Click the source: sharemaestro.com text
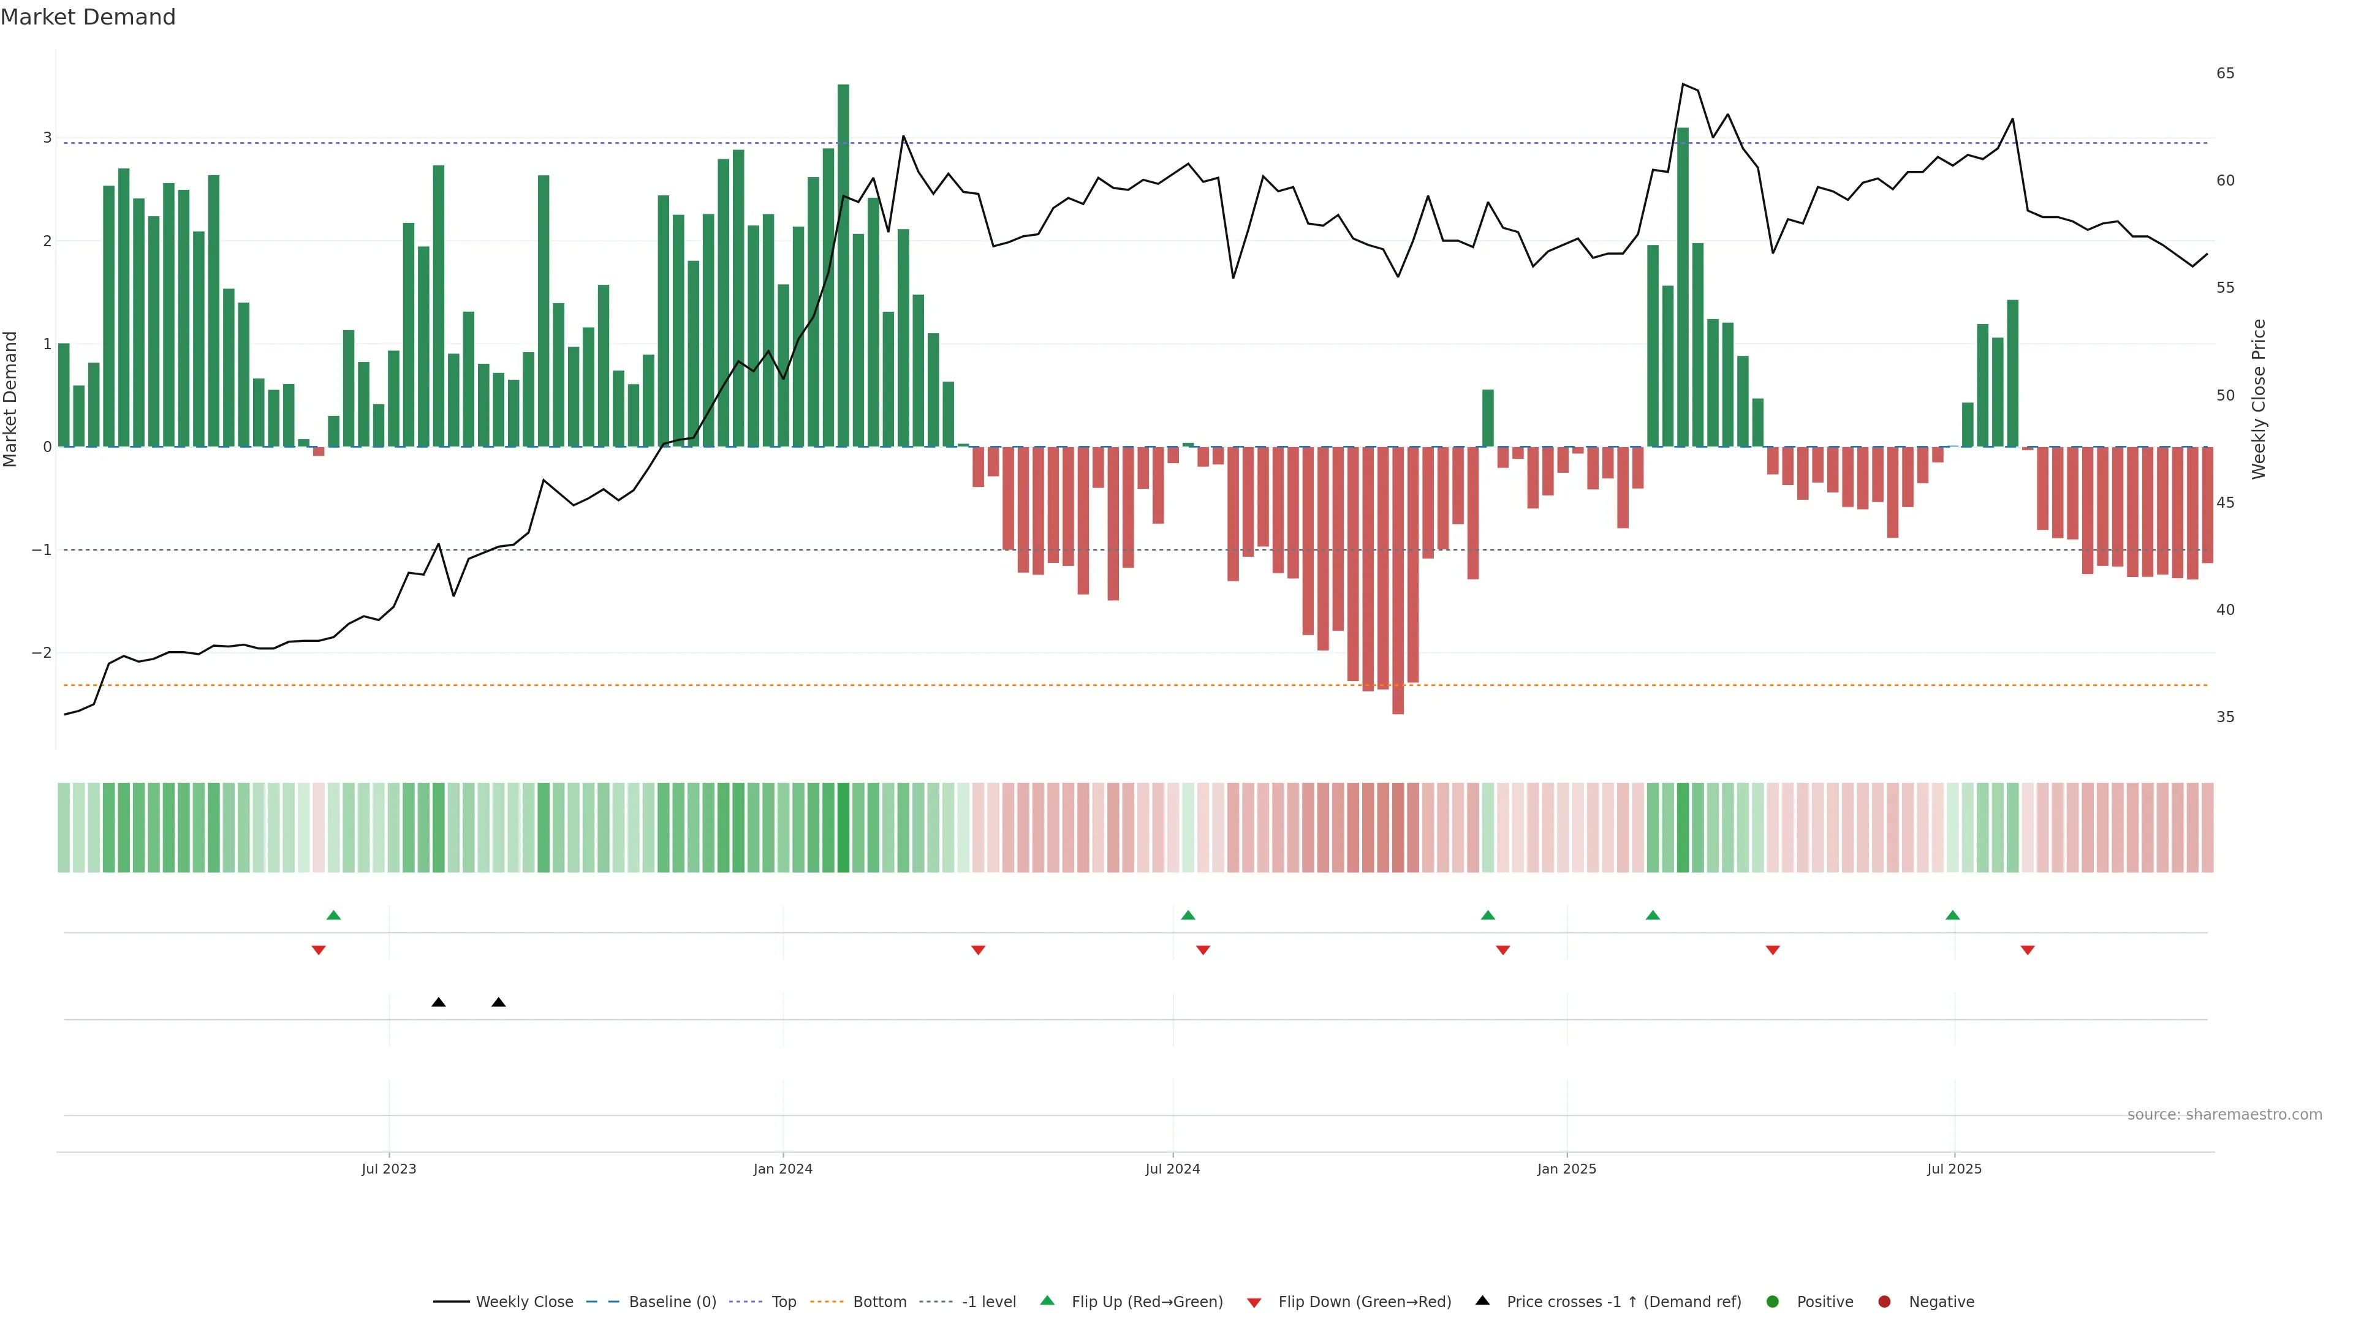2353x1323 pixels. click(x=2224, y=1115)
